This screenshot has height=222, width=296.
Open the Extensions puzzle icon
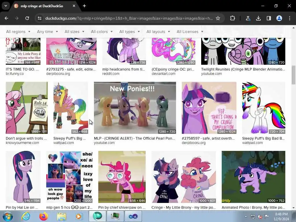point(233,18)
